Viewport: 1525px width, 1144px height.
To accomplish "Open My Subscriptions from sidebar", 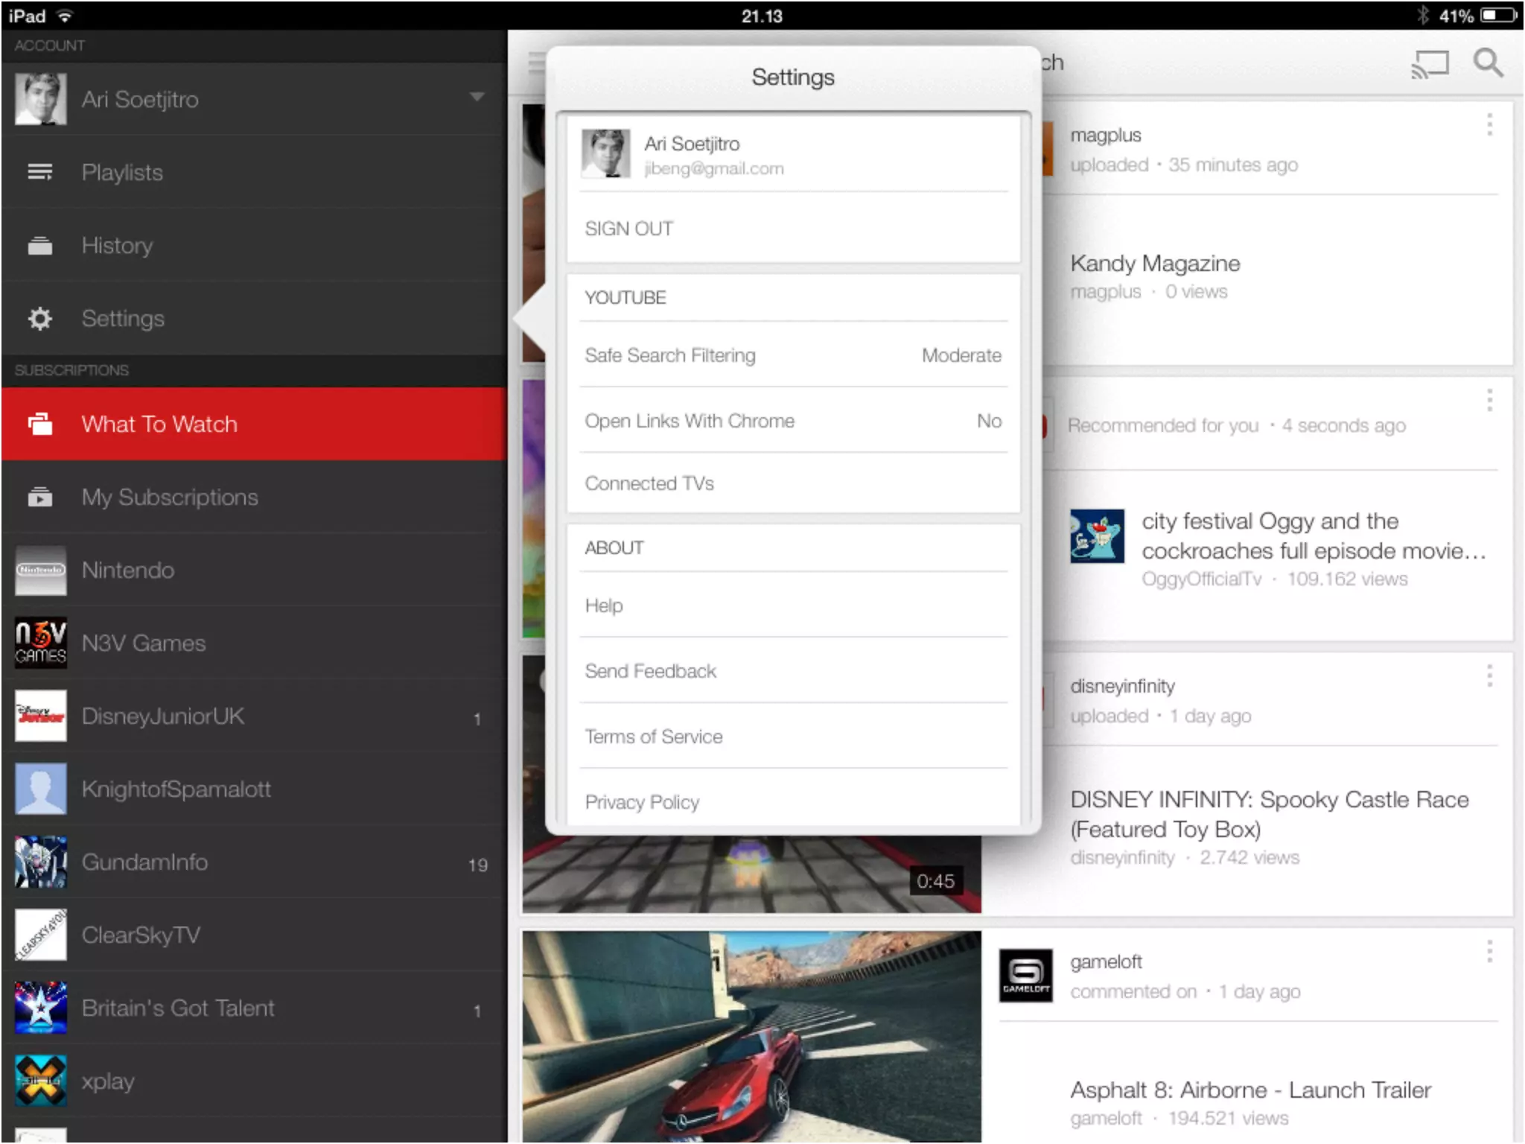I will pos(170,497).
